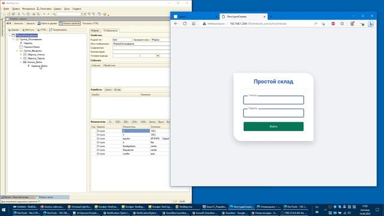
Task: Select the overflw row in Изменители table
Action: [x=131, y=154]
